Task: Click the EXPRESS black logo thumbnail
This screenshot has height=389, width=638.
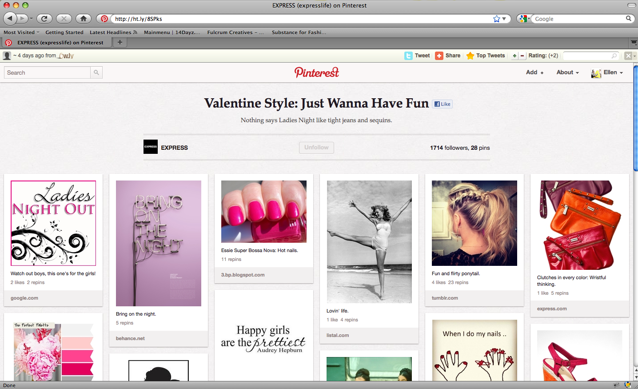Action: tap(151, 147)
